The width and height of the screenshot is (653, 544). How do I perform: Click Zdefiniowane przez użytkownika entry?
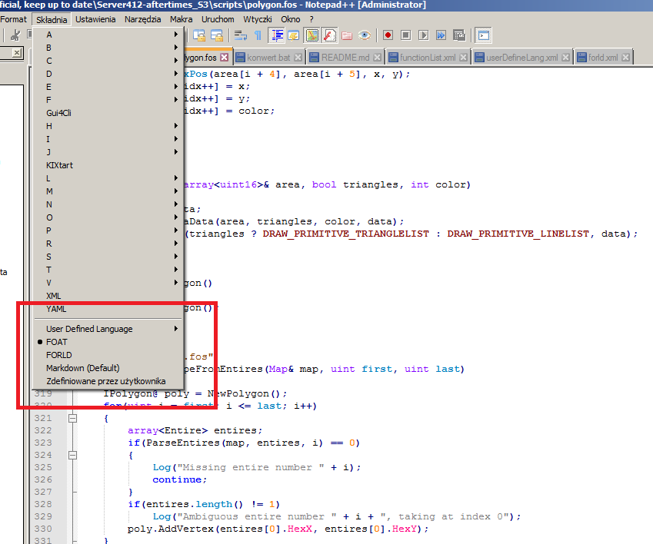105,381
